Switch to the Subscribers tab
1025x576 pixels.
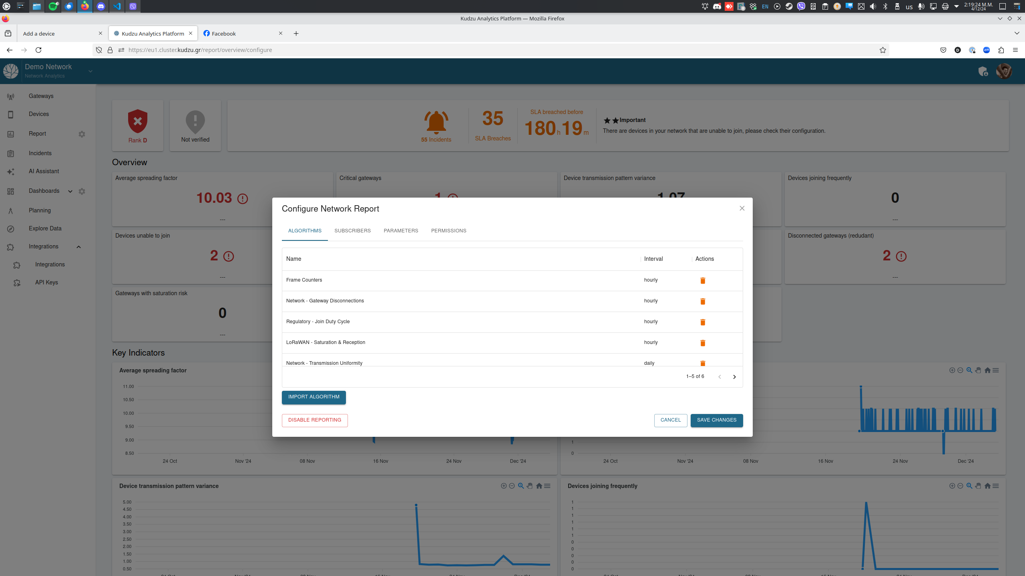(x=352, y=231)
